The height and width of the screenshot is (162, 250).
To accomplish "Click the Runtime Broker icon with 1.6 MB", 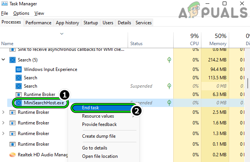I will [x=13, y=123].
